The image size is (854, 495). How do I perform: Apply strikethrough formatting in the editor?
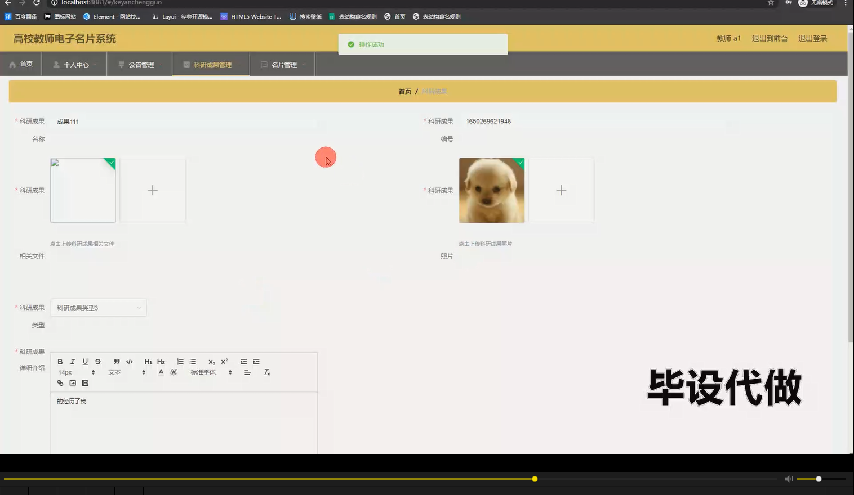pos(97,361)
